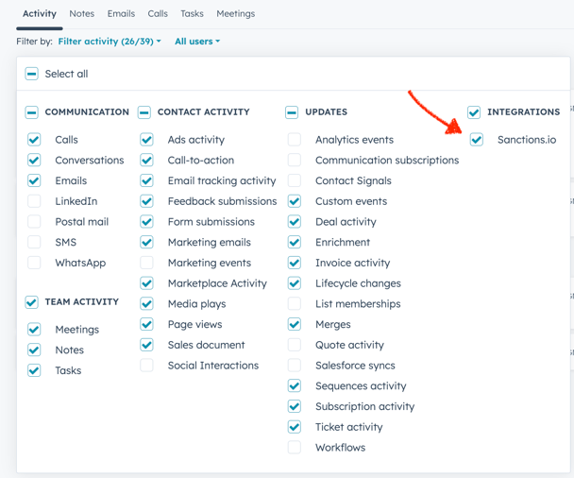Viewport: 574px width, 478px height.
Task: Open the Filter activity (26/39) dropdown
Action: (x=109, y=42)
